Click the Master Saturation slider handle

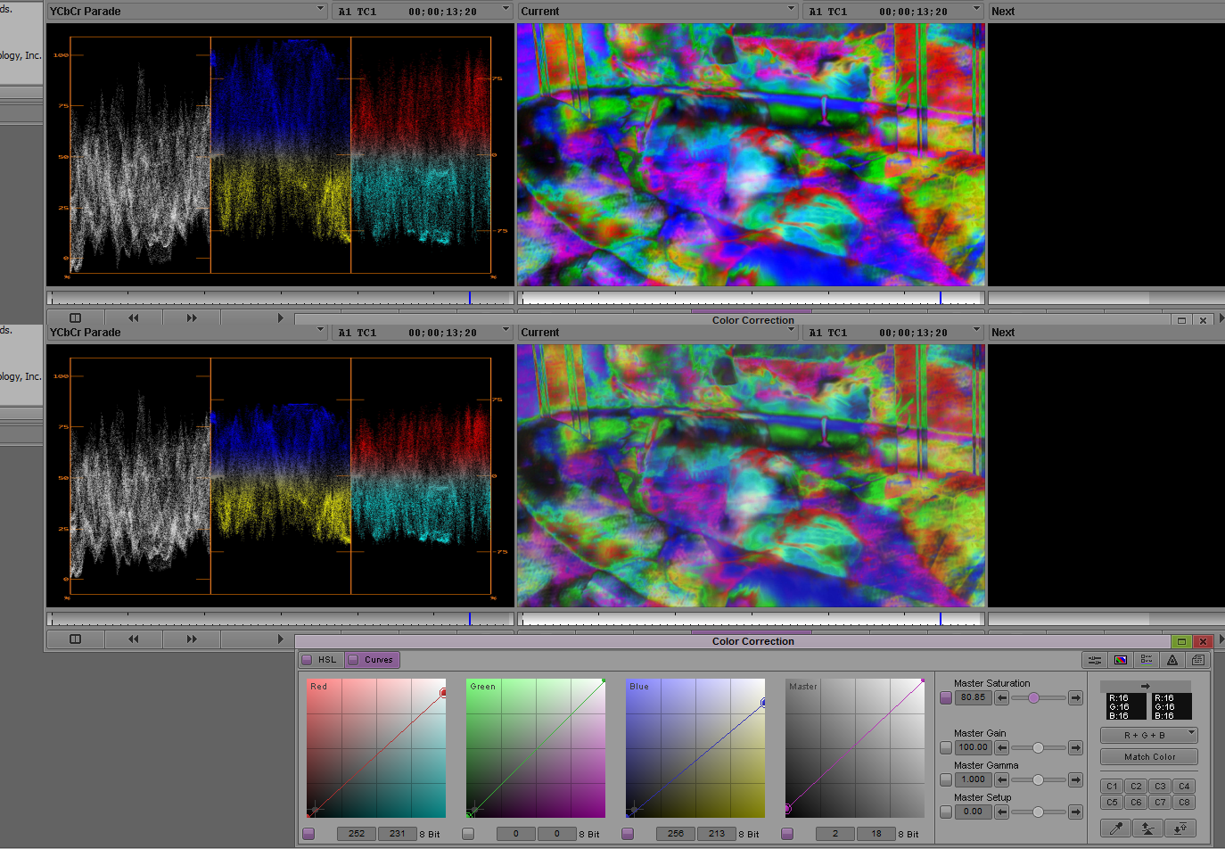(1033, 698)
